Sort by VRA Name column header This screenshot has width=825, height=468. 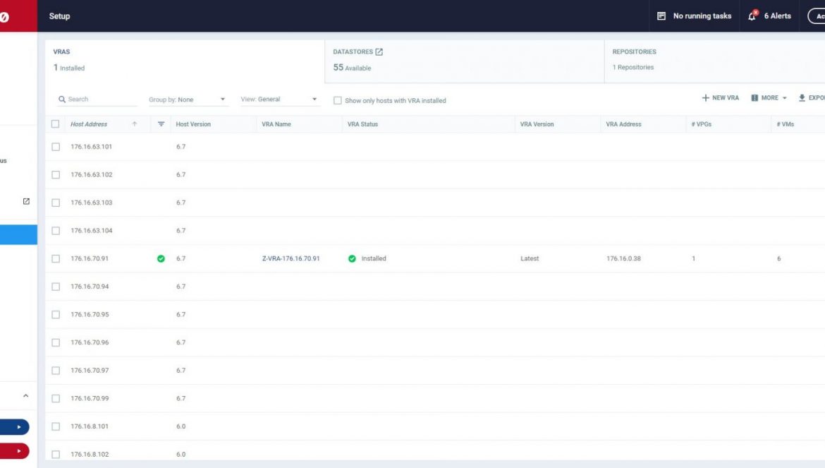[x=276, y=124]
